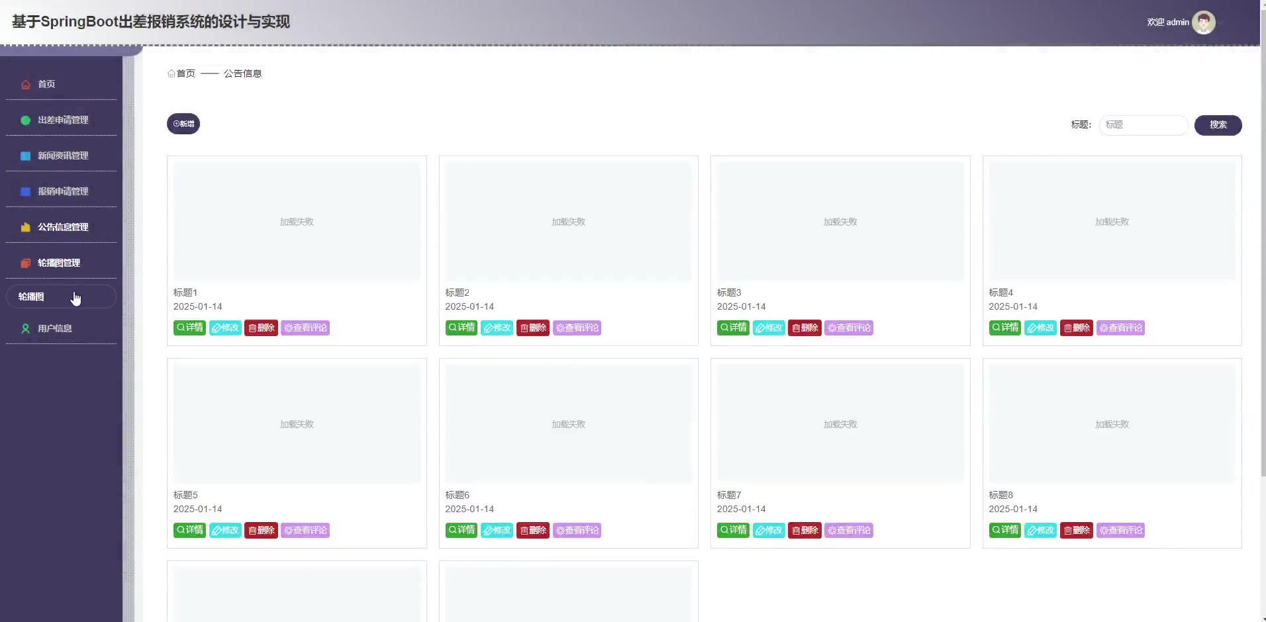The image size is (1266, 622).
Task: Click 删除 for 标题2
Action: tap(533, 328)
